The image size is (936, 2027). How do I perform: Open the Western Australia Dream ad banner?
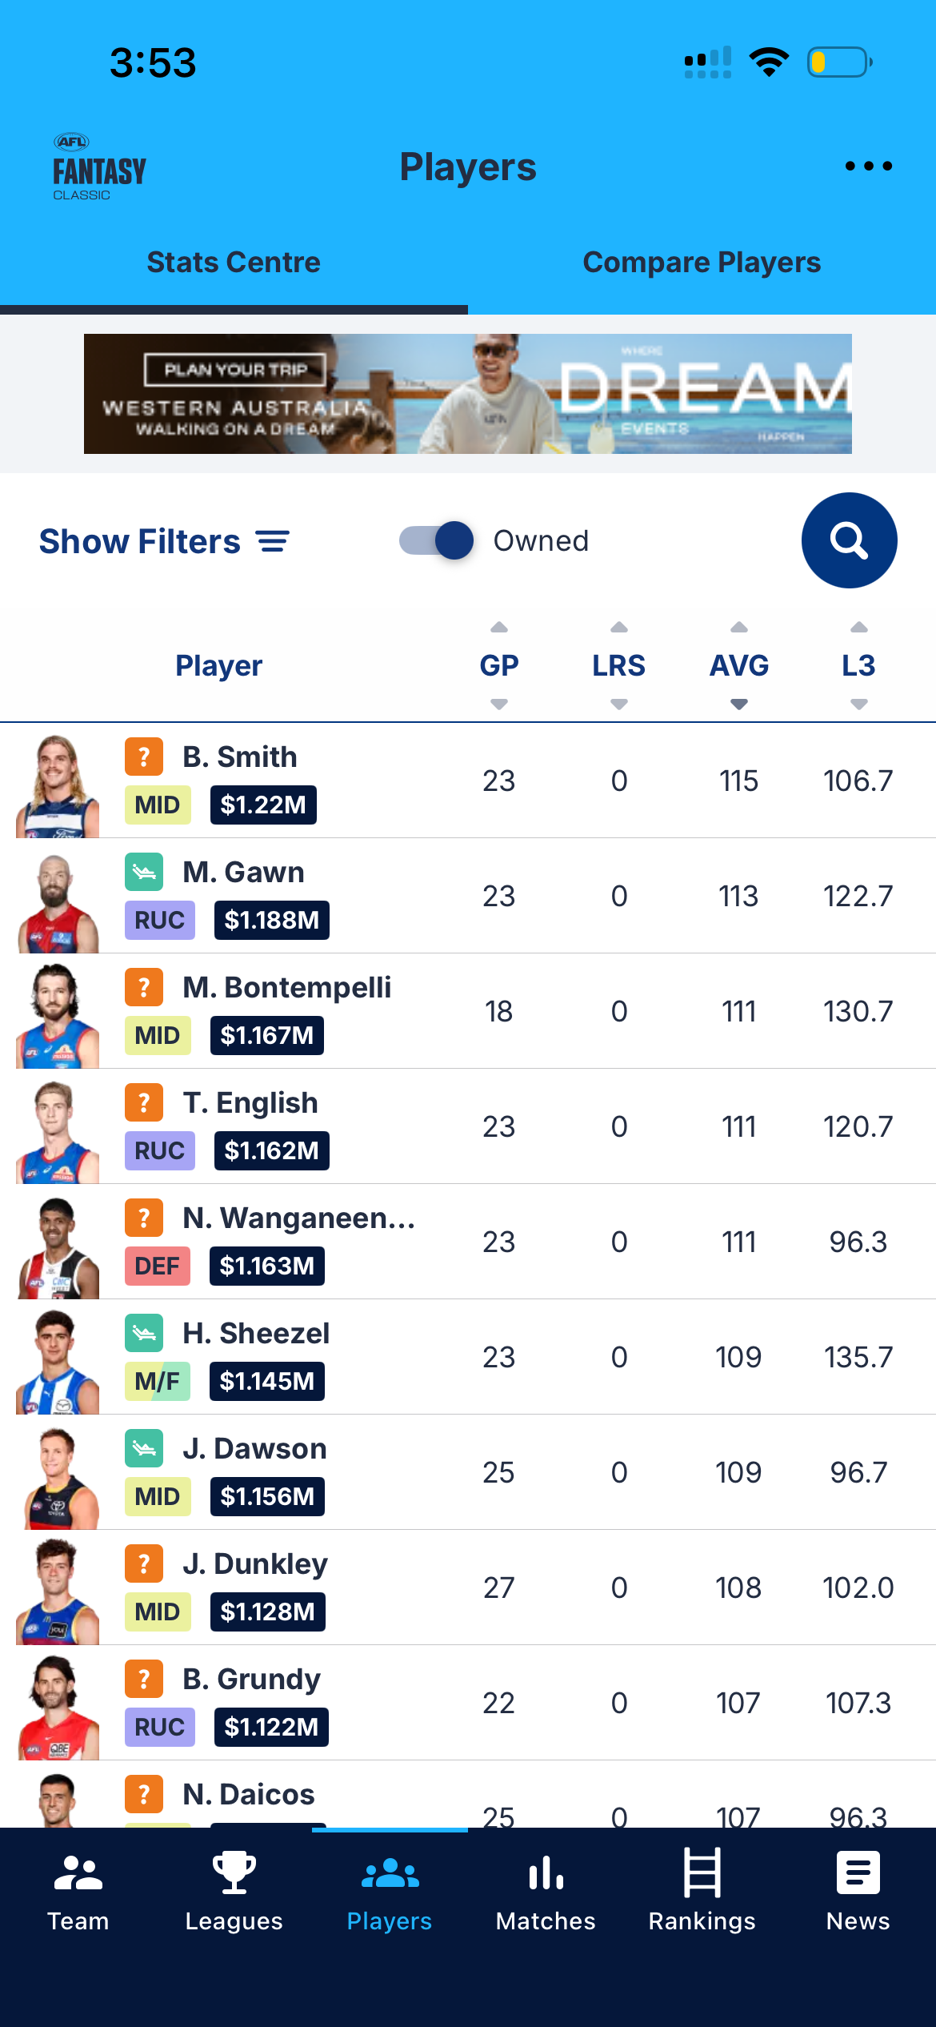tap(468, 394)
